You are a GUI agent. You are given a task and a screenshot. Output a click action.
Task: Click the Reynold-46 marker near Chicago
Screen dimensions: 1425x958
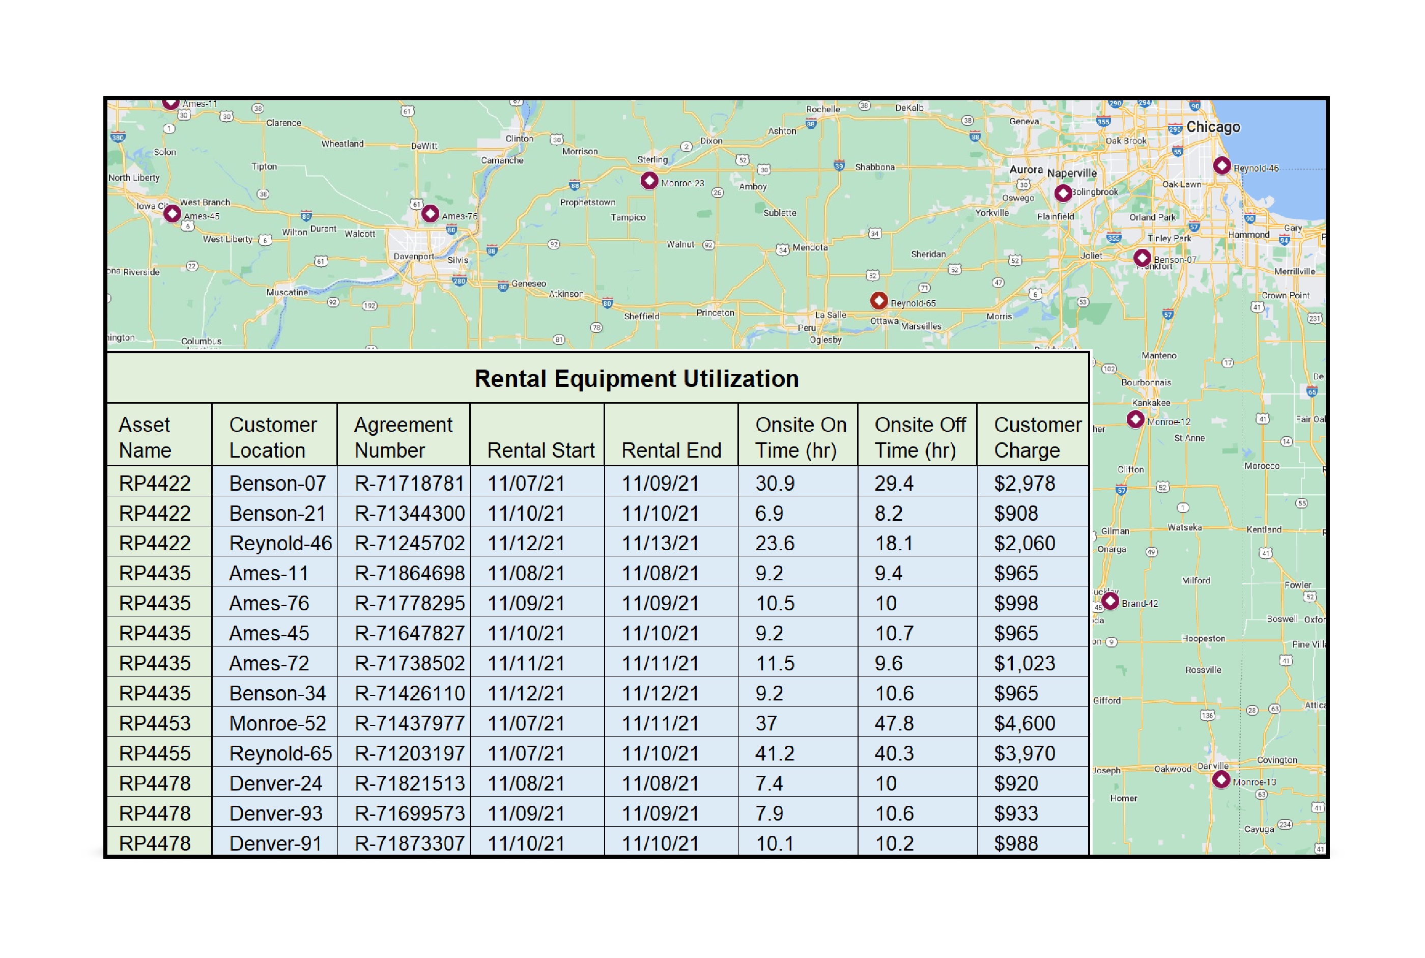(1221, 165)
